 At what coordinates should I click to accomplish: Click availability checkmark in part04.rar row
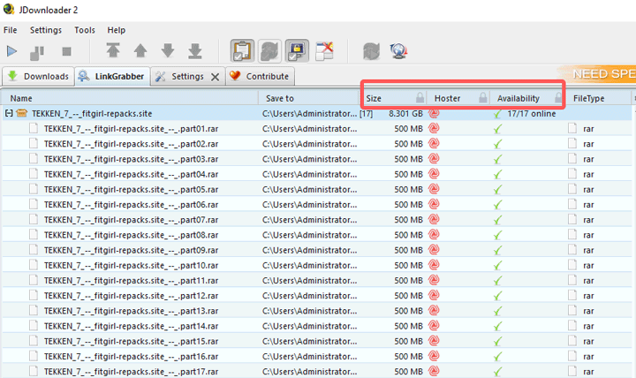497,174
